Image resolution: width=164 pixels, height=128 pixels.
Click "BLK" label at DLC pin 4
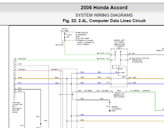pyautogui.click(x=20, y=91)
